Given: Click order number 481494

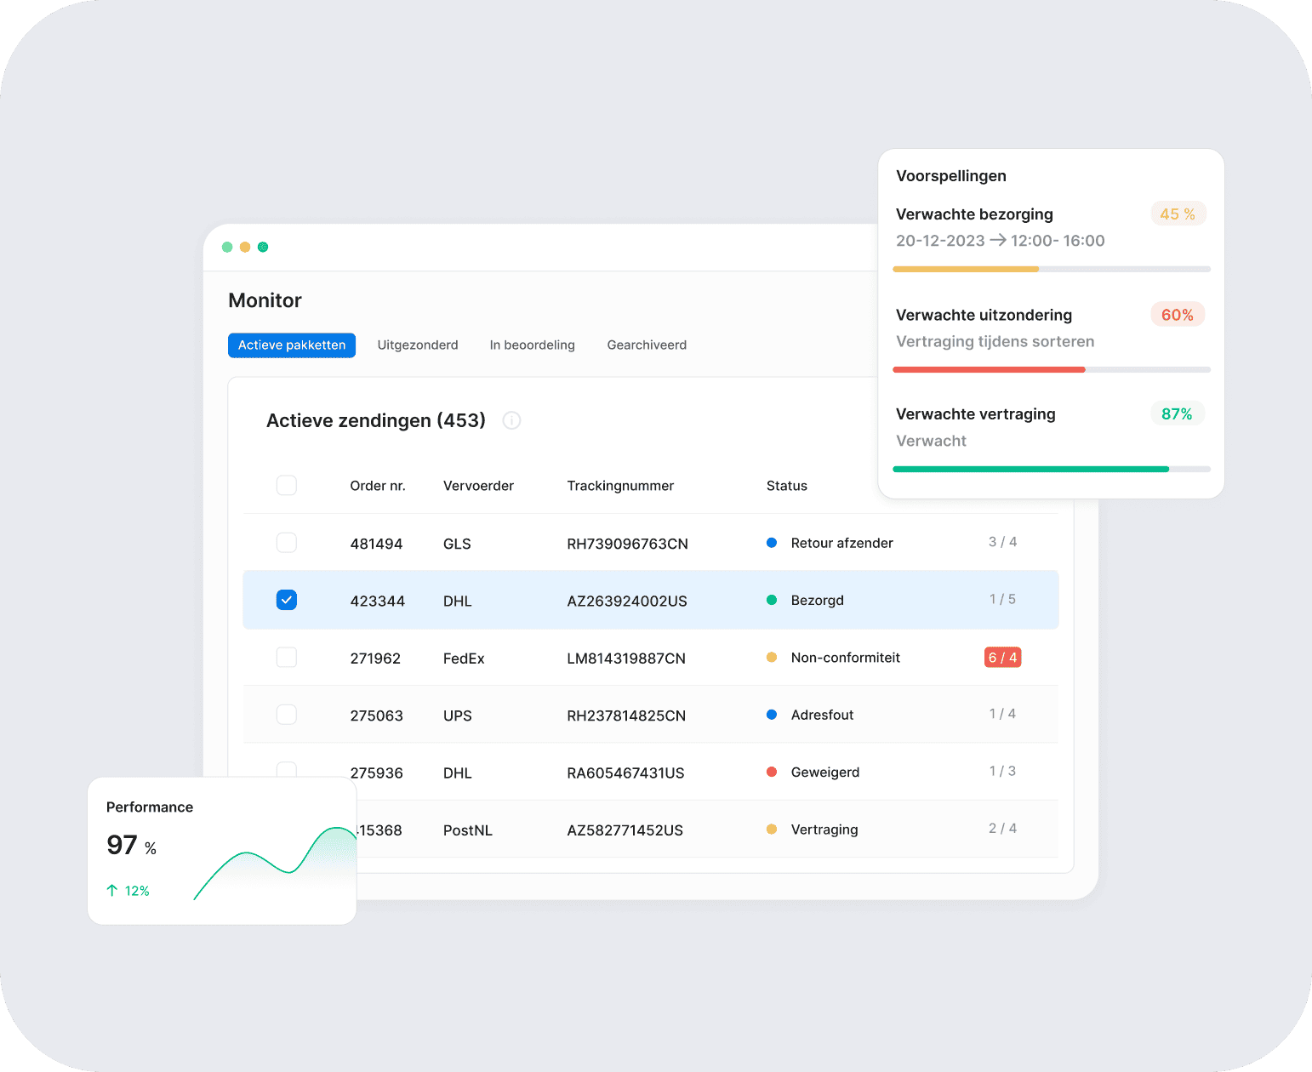Looking at the screenshot, I should click(376, 544).
